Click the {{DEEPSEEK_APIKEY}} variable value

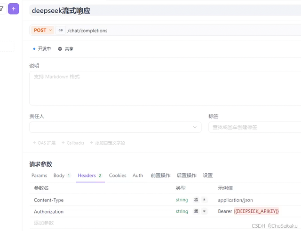pos(256,211)
